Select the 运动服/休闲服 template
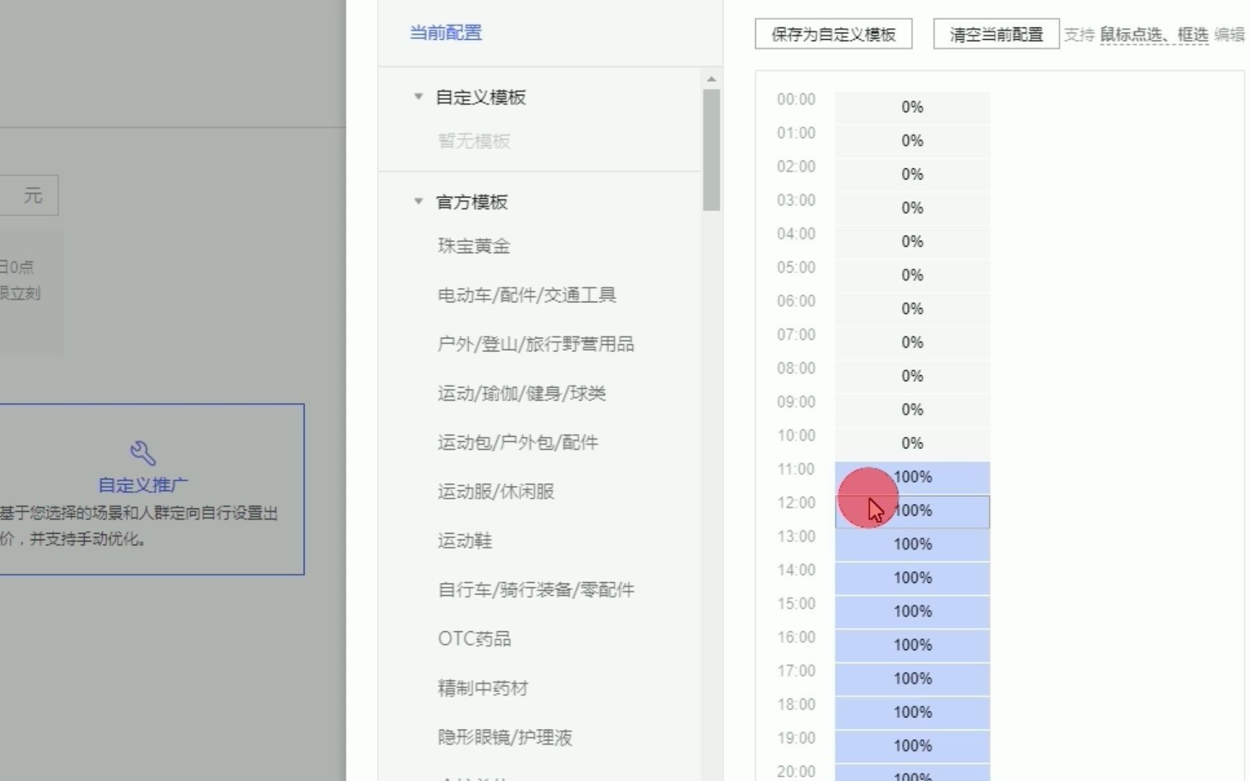The height and width of the screenshot is (781, 1250). (496, 492)
